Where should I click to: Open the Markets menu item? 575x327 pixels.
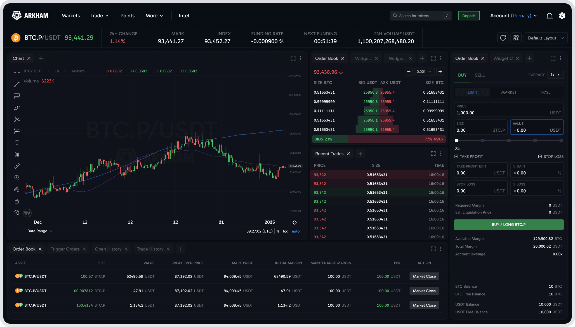pos(70,16)
